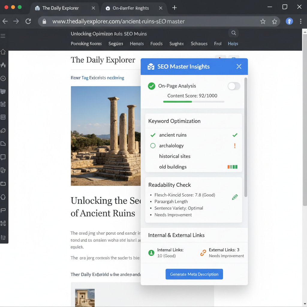
Task: Click the green On-Page Analysis check badge
Action: pyautogui.click(x=151, y=86)
